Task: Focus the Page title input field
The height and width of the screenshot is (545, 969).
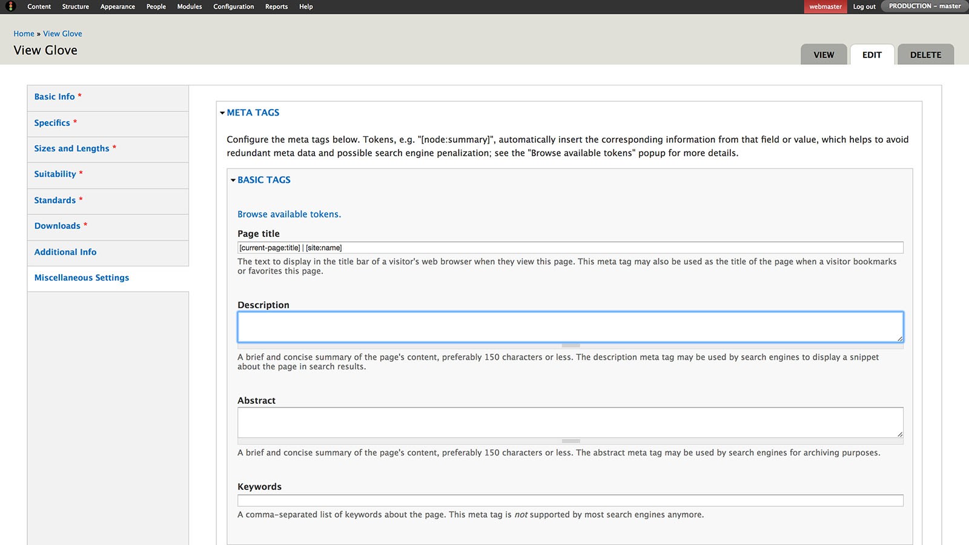Action: pyautogui.click(x=570, y=248)
